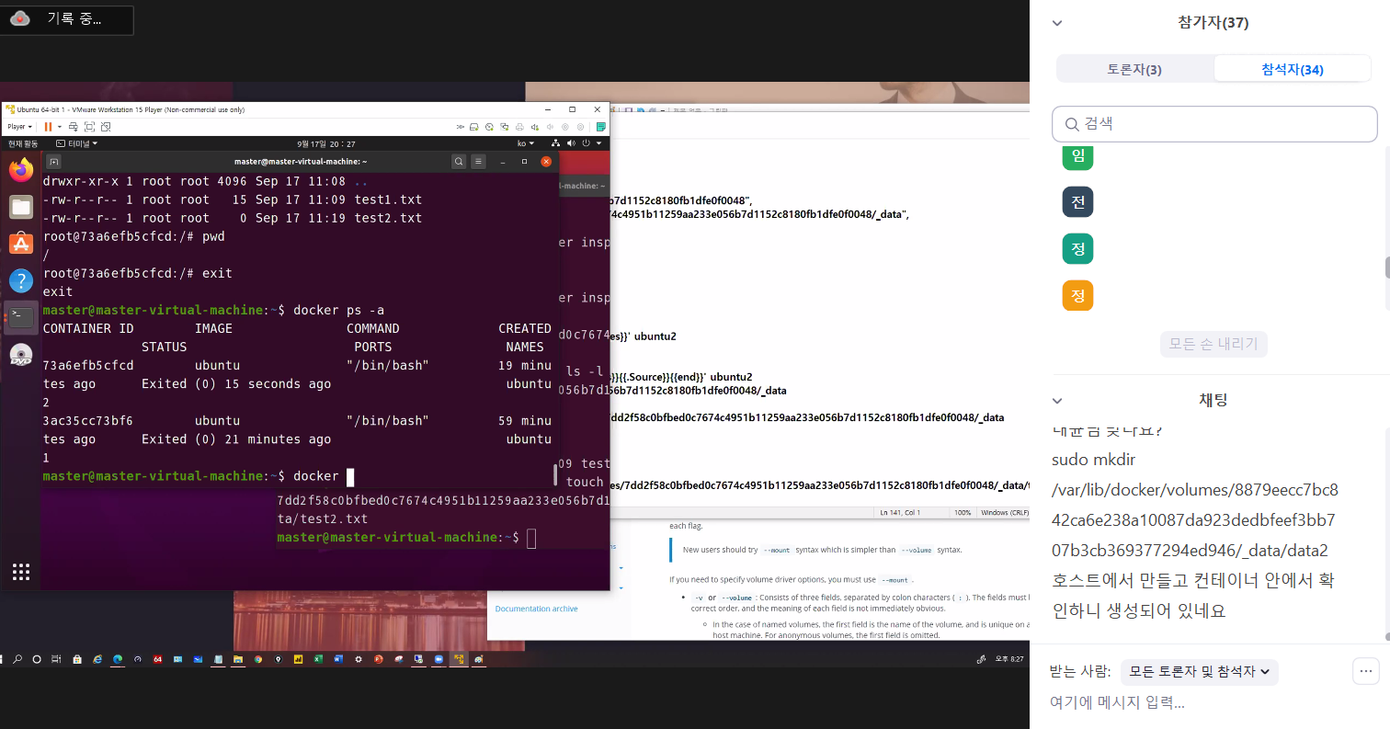Viewport: 1390px width, 729px height.
Task: Open the recipient dropdown '모든 토론자 및 참석자'
Action: pyautogui.click(x=1200, y=672)
